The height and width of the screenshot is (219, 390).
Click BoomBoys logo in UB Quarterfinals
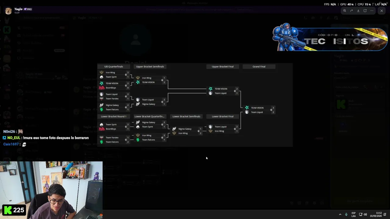[101, 88]
